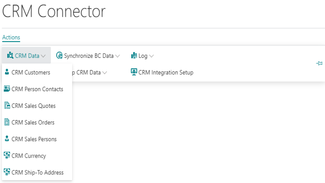Open the Log action group label
The width and height of the screenshot is (325, 183).
tap(143, 56)
